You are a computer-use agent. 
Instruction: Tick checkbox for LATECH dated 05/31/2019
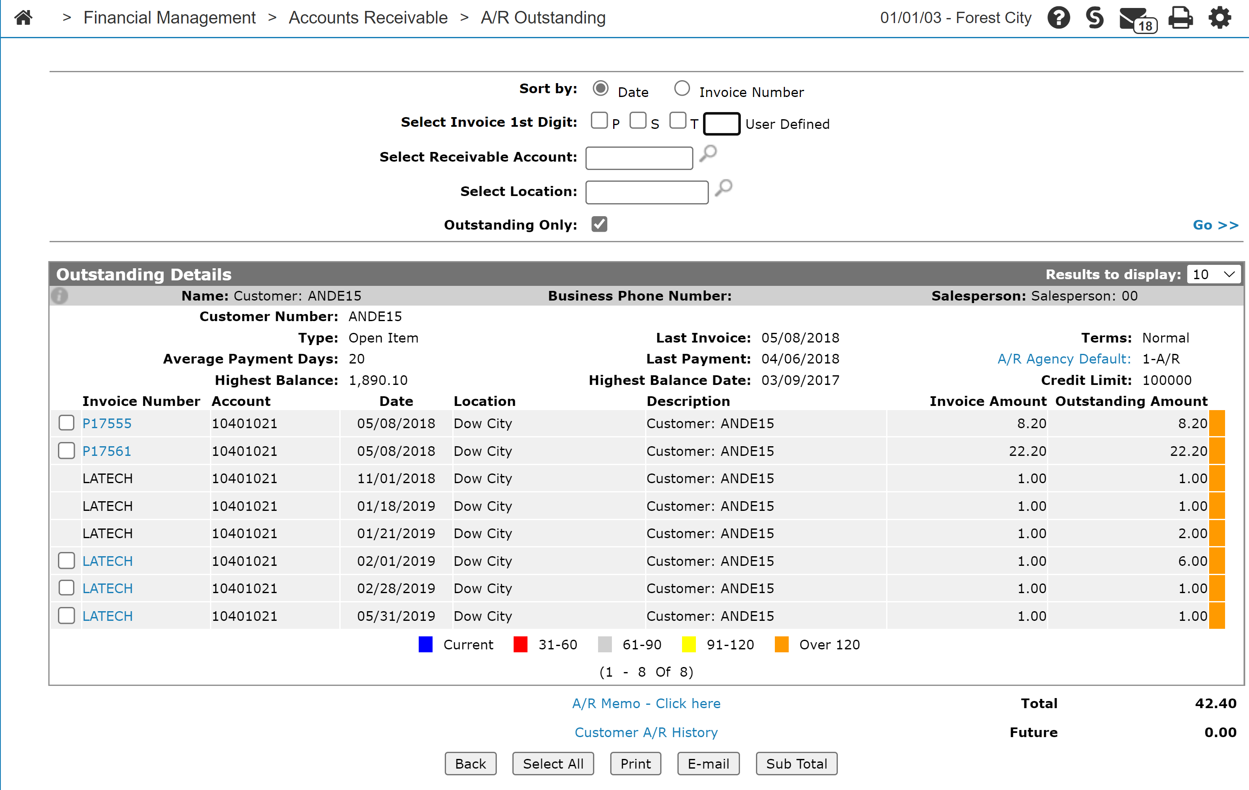pyautogui.click(x=66, y=615)
